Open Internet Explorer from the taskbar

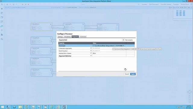(x=52, y=107)
